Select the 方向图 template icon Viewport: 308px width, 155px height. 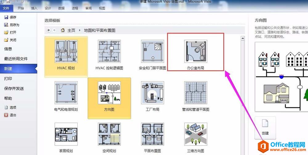point(109,93)
